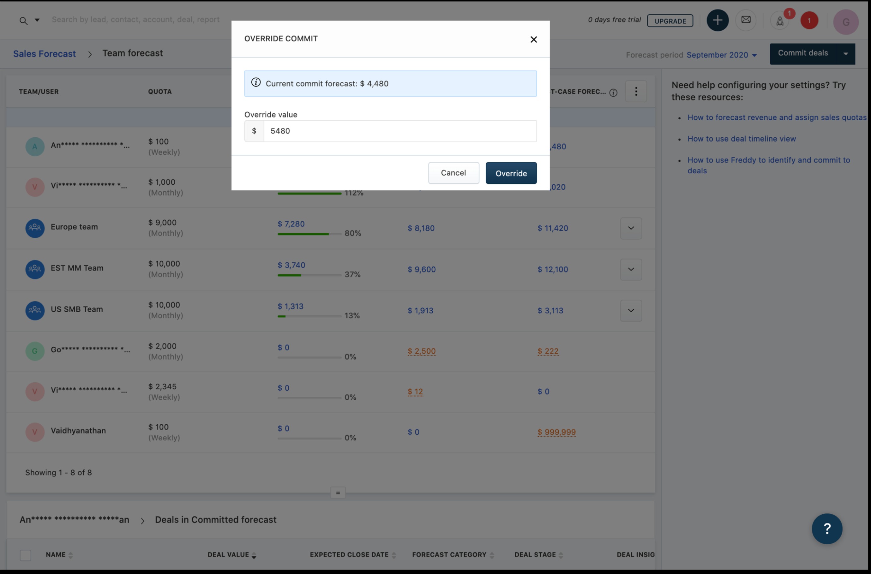Click the Vaidhyanathan user avatar
The height and width of the screenshot is (574, 871).
point(35,432)
